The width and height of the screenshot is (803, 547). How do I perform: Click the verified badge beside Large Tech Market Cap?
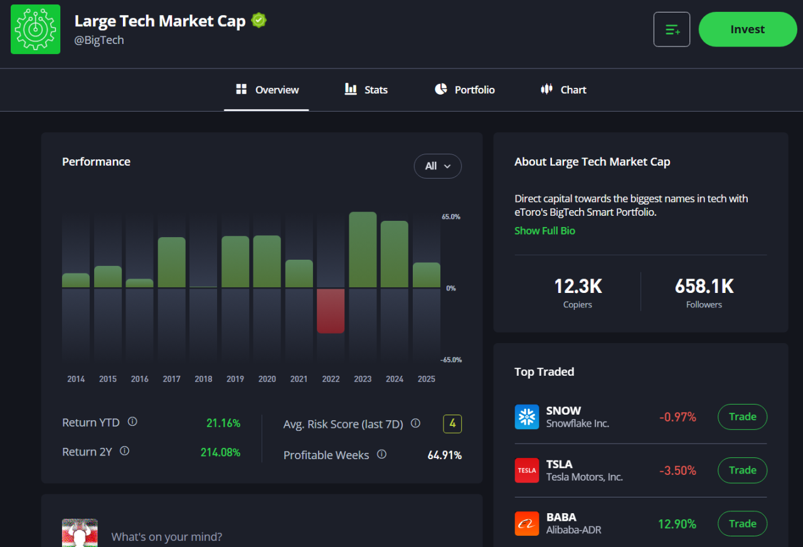pos(258,21)
